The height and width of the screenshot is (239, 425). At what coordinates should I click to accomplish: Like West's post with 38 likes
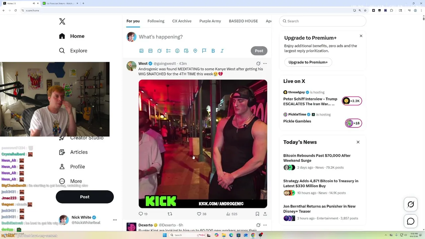[x=202, y=214]
